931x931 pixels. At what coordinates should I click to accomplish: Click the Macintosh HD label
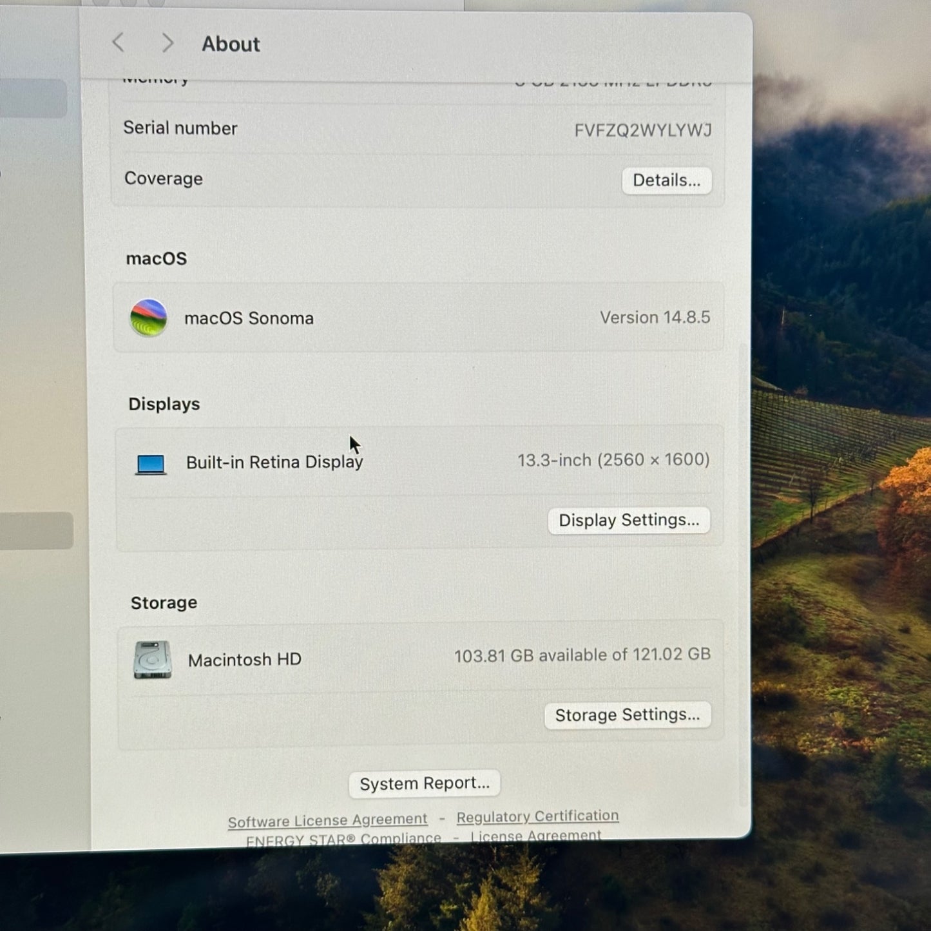coord(245,660)
